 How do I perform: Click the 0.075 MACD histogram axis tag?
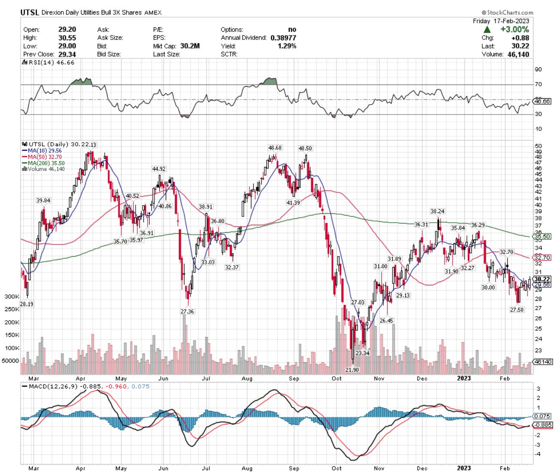(542, 416)
